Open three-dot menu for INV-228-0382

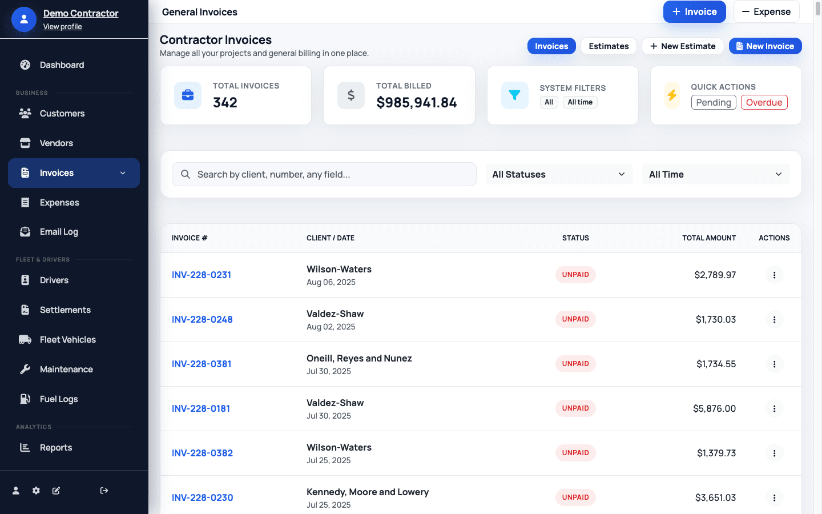point(774,453)
